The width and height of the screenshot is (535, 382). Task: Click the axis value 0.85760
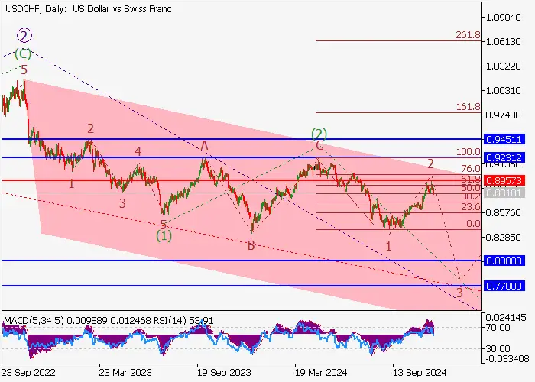coord(503,213)
